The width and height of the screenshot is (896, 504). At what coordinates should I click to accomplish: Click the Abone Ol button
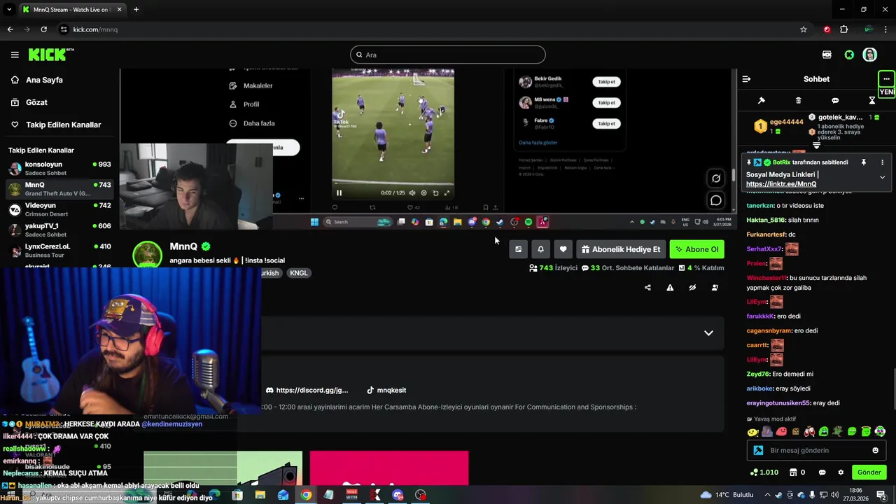click(696, 249)
